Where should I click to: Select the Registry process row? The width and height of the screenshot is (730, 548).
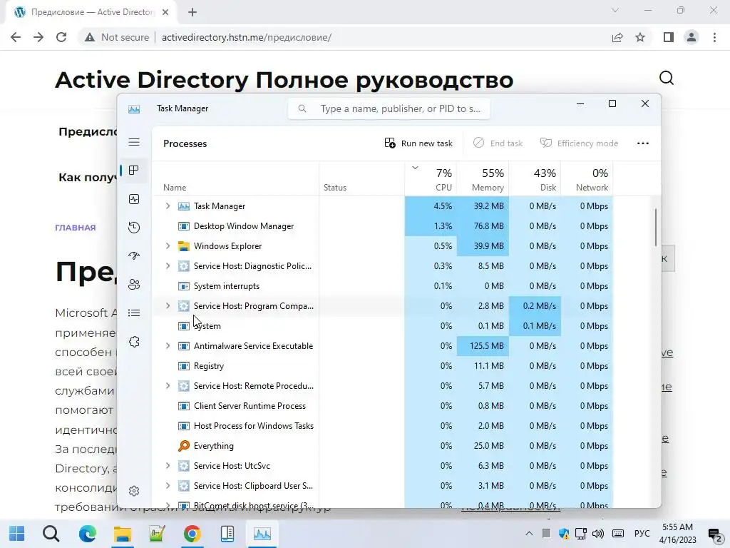(383, 366)
